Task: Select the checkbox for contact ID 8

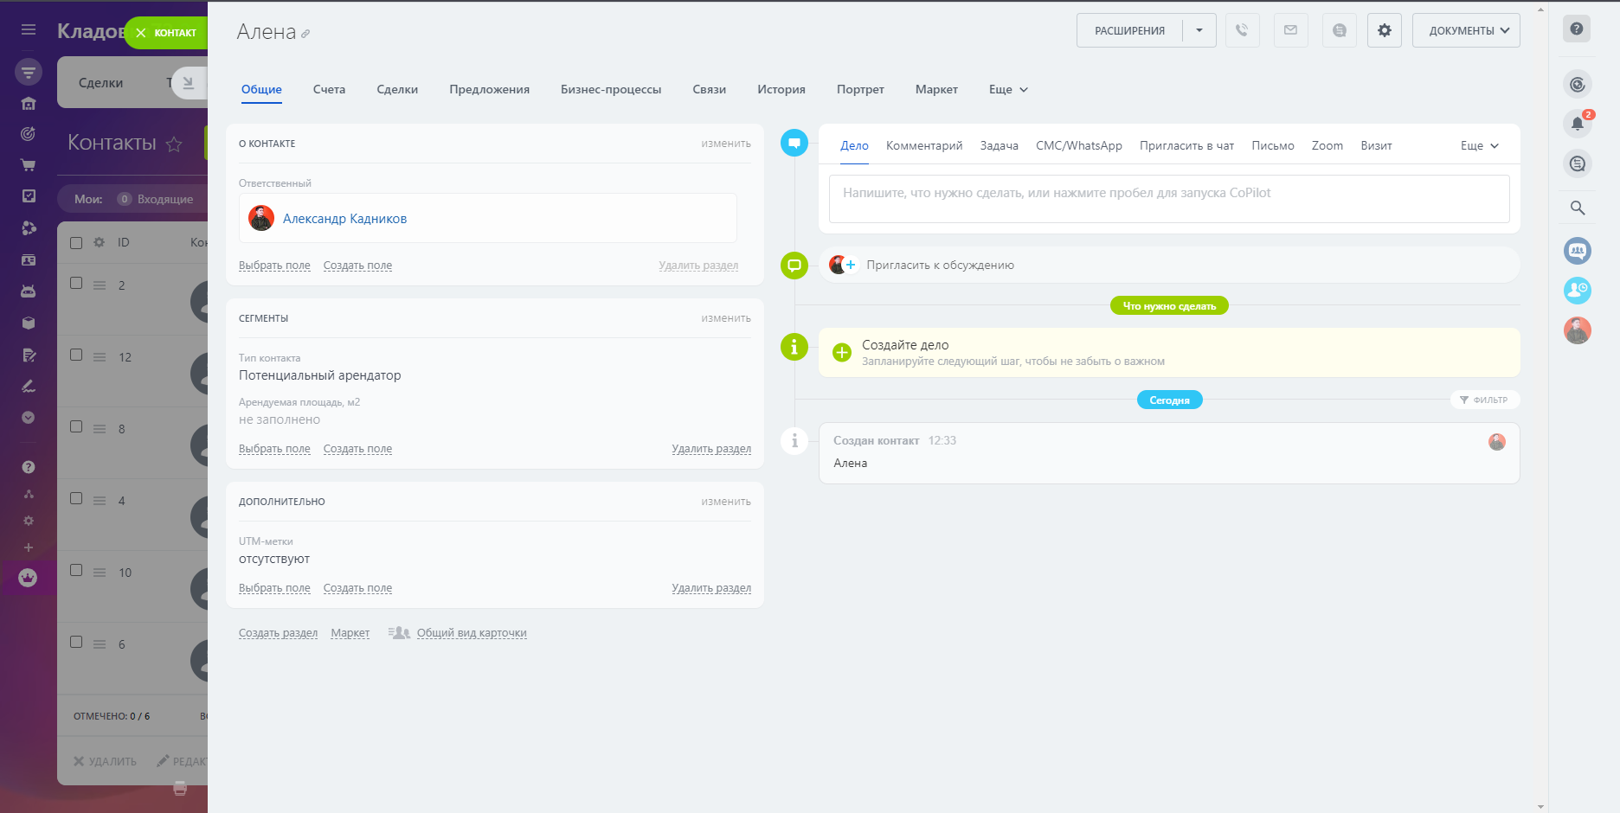Action: (x=76, y=427)
